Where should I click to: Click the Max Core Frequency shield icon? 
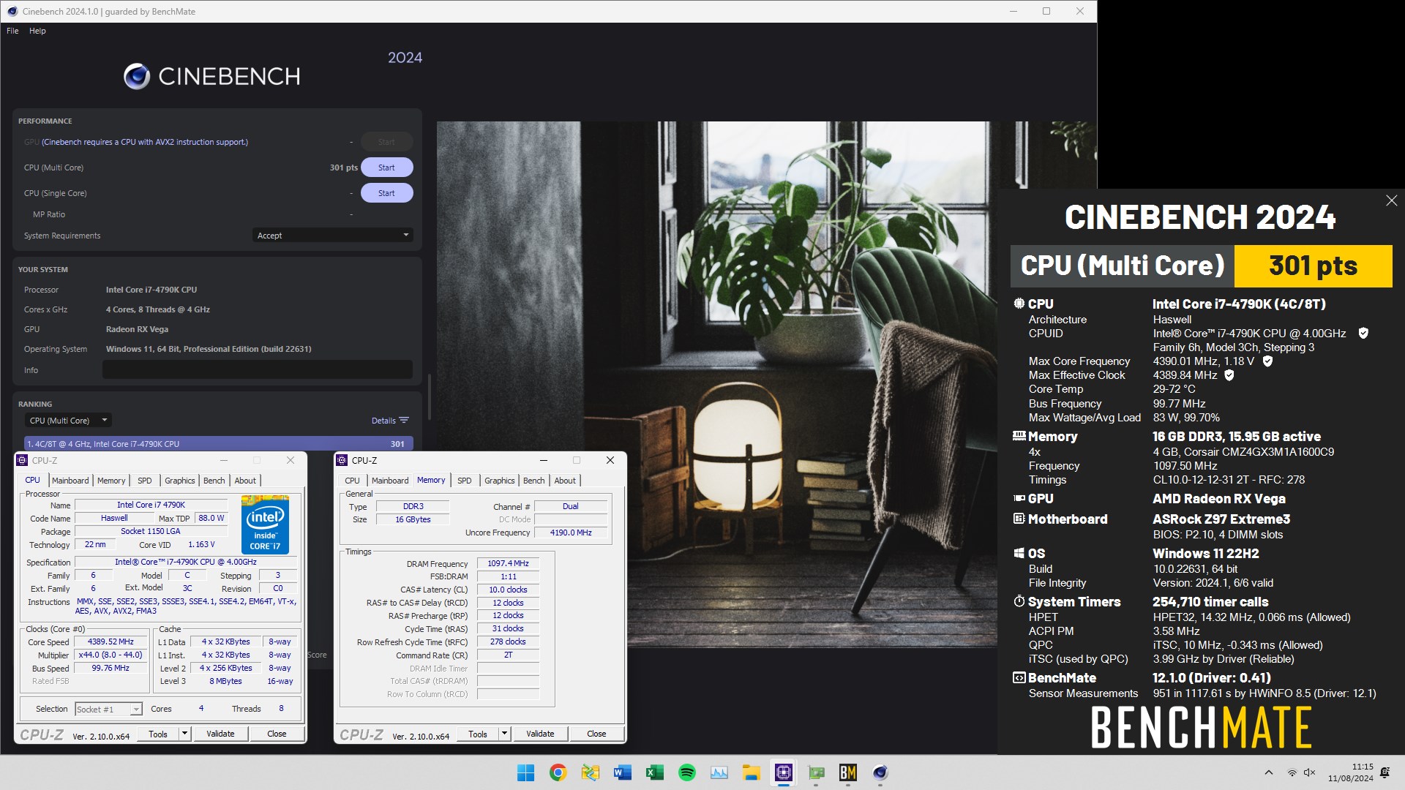(1267, 361)
